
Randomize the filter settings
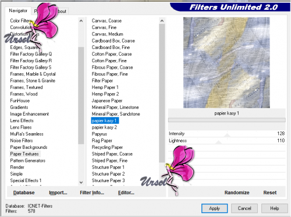pyautogui.click(x=237, y=193)
